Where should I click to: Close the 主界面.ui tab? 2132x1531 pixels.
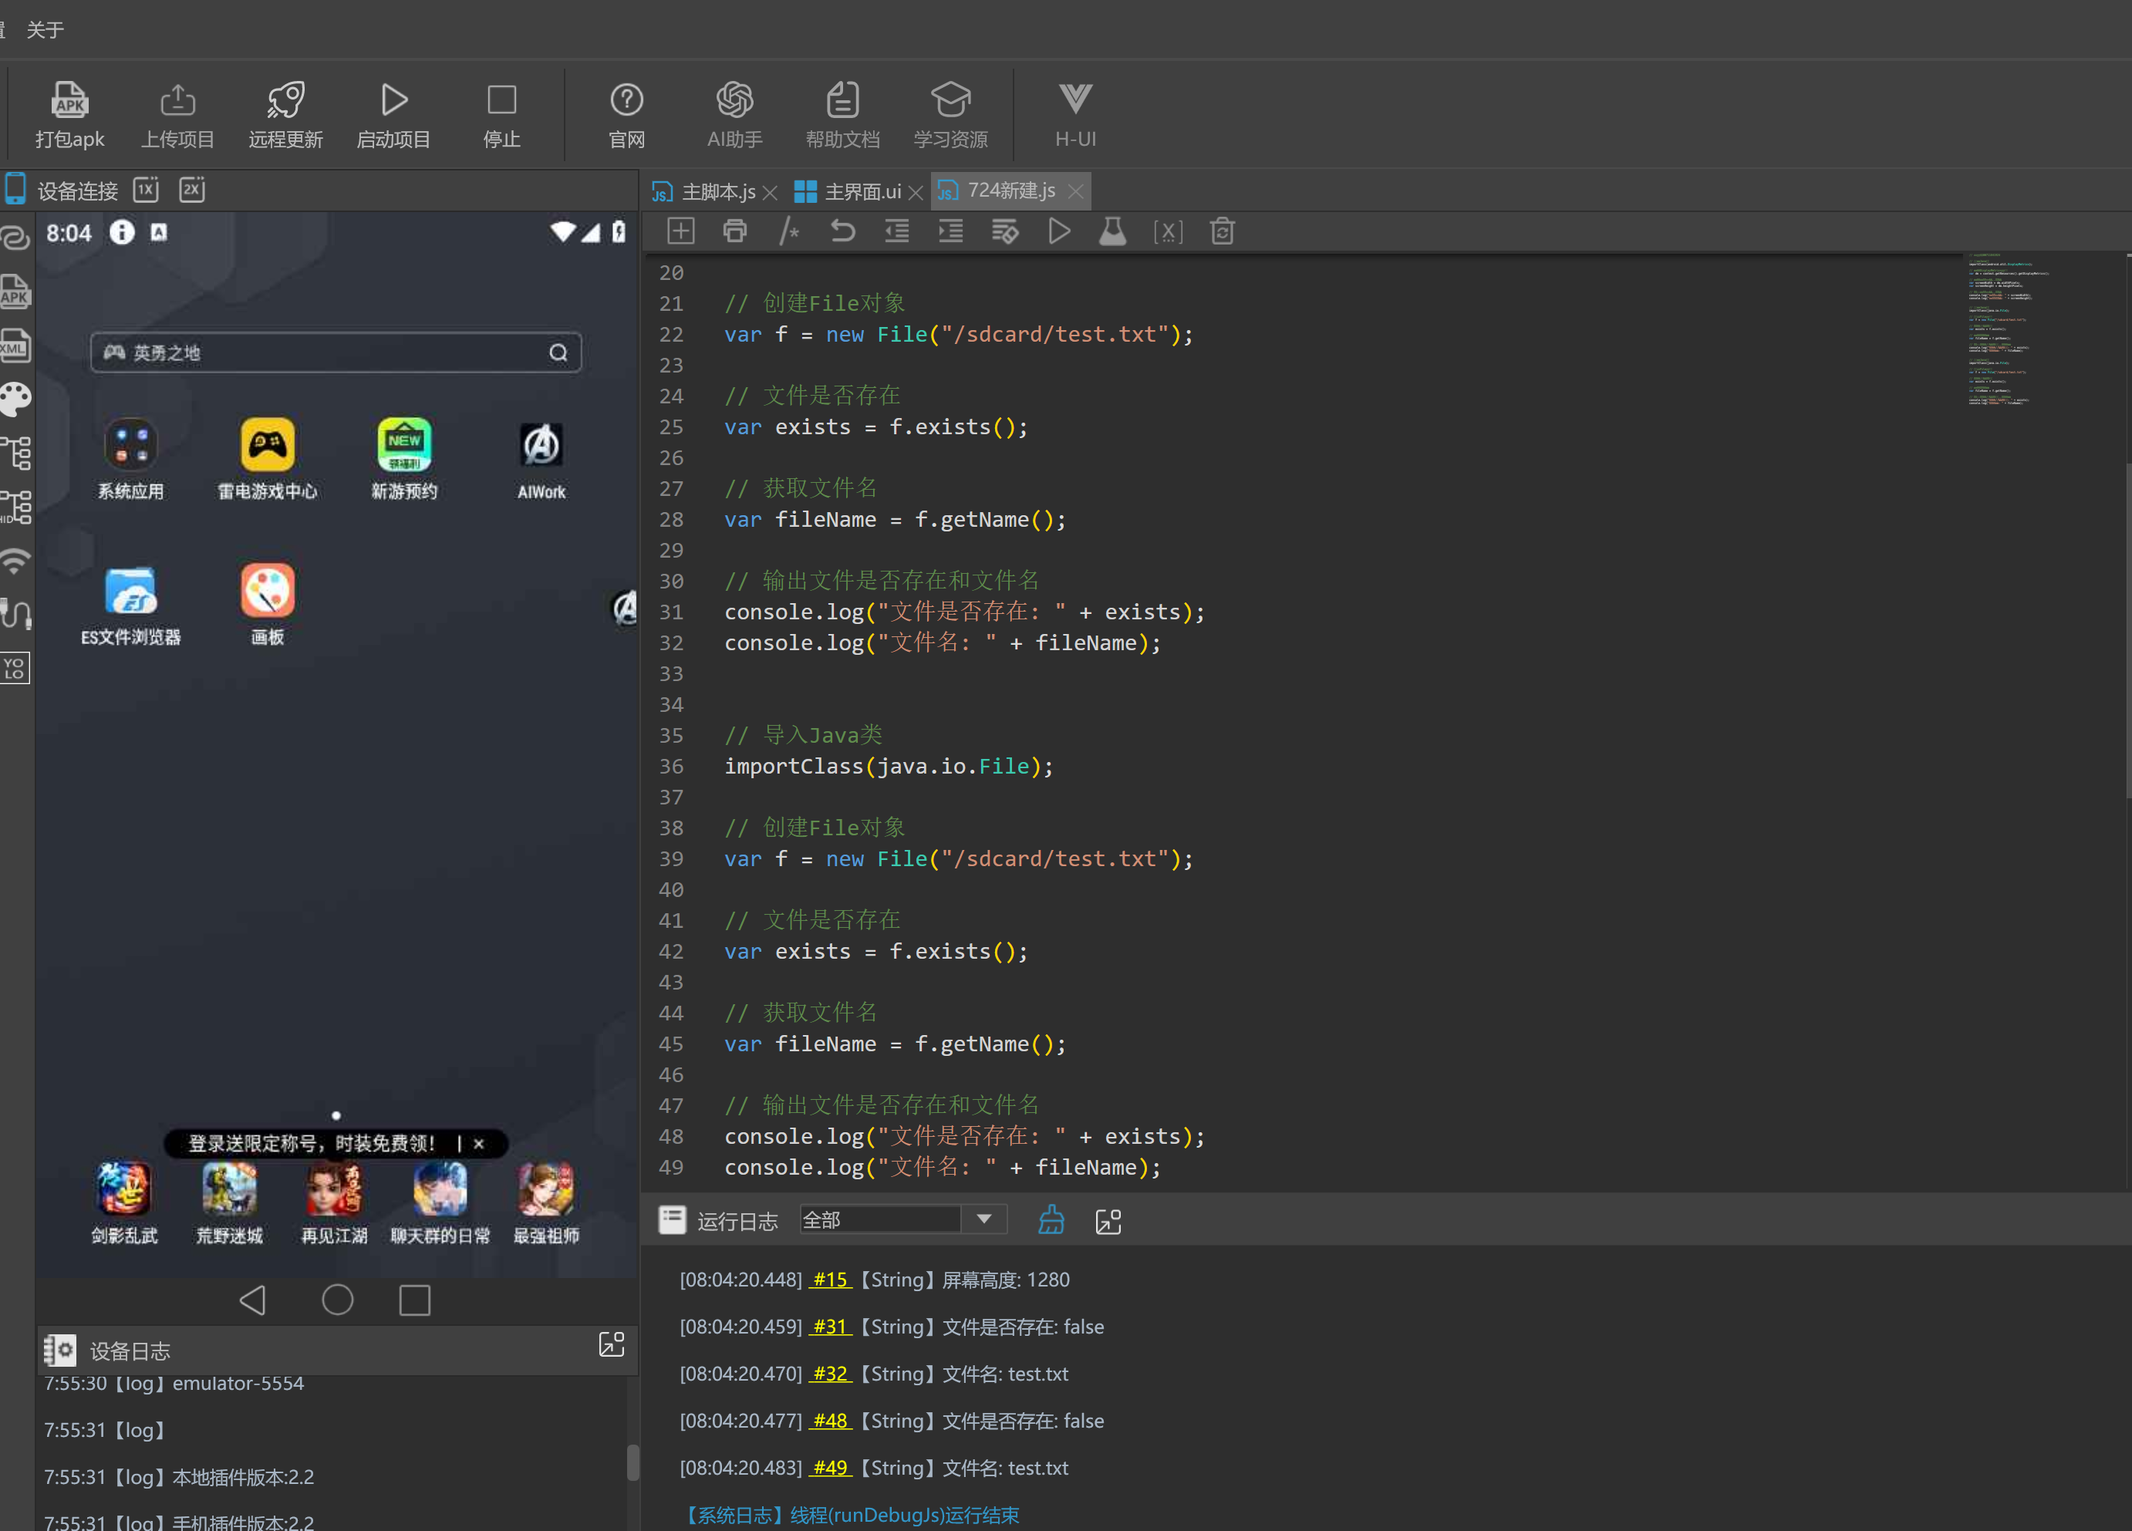[916, 192]
